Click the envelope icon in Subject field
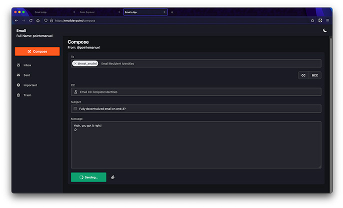The image size is (343, 208). coord(75,108)
